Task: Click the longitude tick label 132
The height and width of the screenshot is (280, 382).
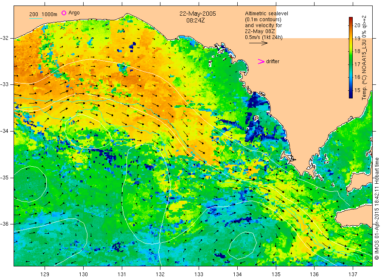Action: pos(160,274)
